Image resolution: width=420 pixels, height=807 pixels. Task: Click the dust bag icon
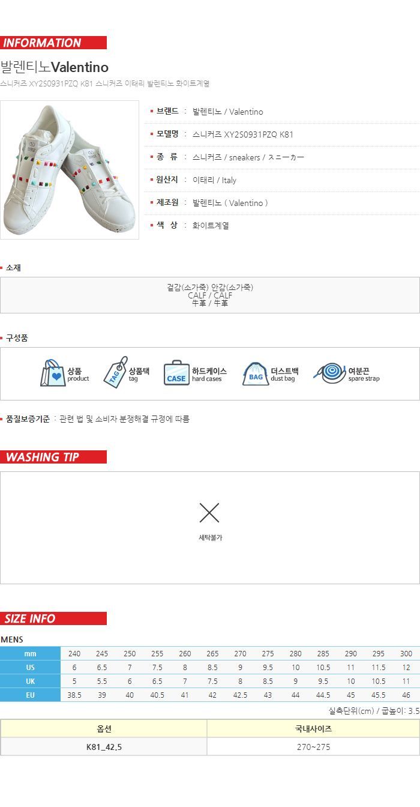tap(256, 373)
